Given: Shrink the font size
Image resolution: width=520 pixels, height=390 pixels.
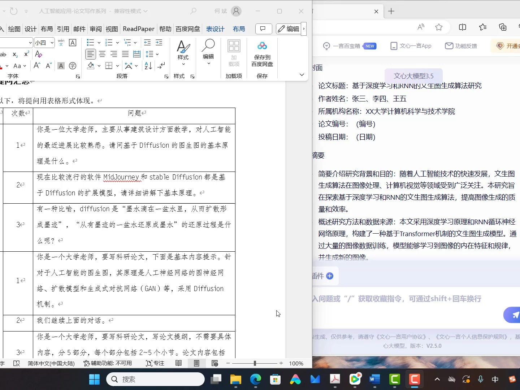Looking at the screenshot, I should (x=49, y=66).
